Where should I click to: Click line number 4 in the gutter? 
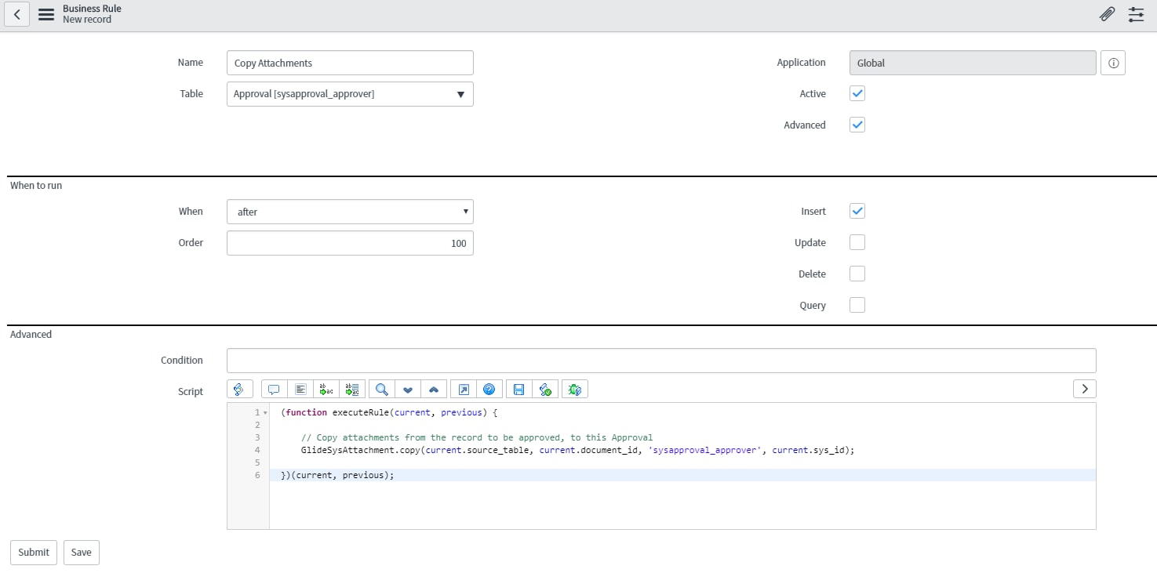click(257, 450)
